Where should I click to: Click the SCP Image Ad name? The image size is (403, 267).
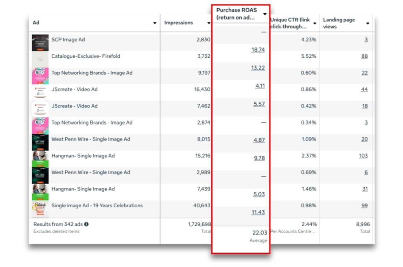point(68,40)
